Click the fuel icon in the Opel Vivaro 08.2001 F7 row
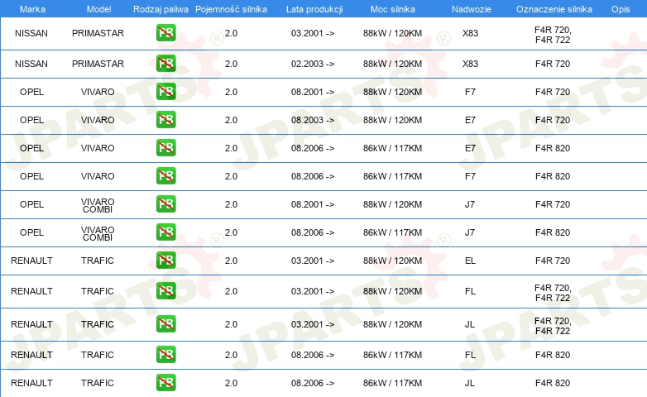This screenshot has height=397, width=647. pos(165,92)
